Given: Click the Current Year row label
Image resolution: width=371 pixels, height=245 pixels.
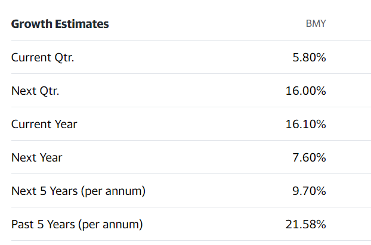Looking at the screenshot, I should pyautogui.click(x=44, y=125).
